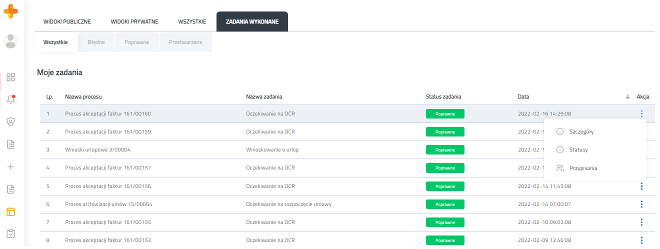Click the clipboard check icon in sidebar
The height and width of the screenshot is (249, 660).
(10, 233)
